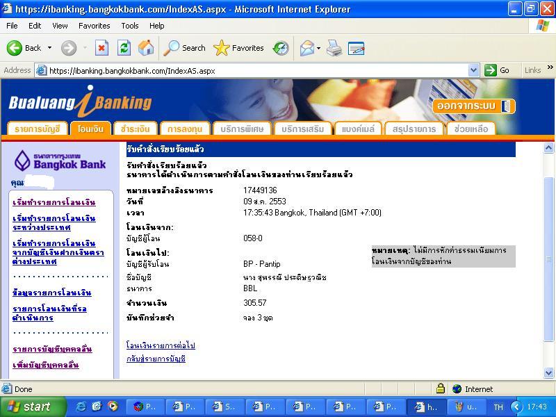Open the Favorites menu
The width and height of the screenshot is (556, 417).
coord(95,26)
